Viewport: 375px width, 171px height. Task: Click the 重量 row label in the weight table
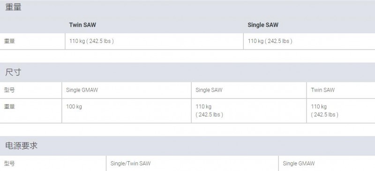tap(9, 41)
